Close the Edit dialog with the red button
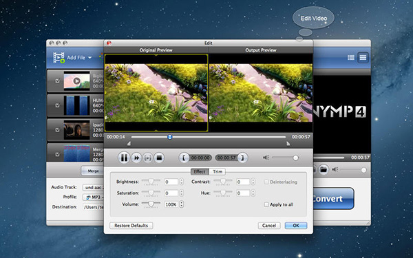413x258 pixels. [109, 43]
